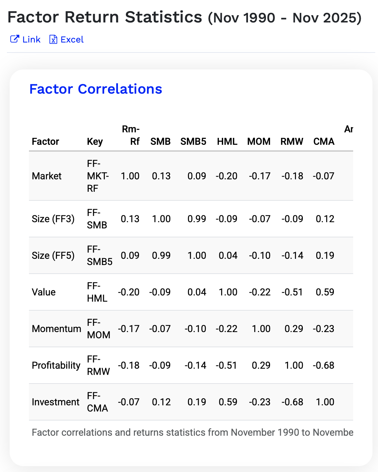Download data via the Excel link
The image size is (378, 472).
point(72,39)
